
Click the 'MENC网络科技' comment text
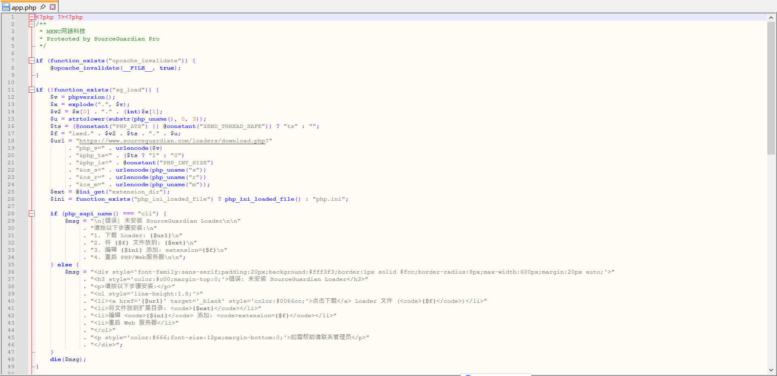tap(66, 31)
